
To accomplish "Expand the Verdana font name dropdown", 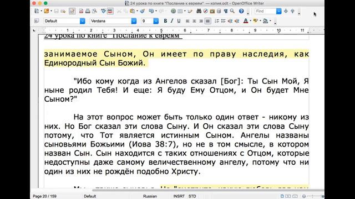I will (134, 21).
